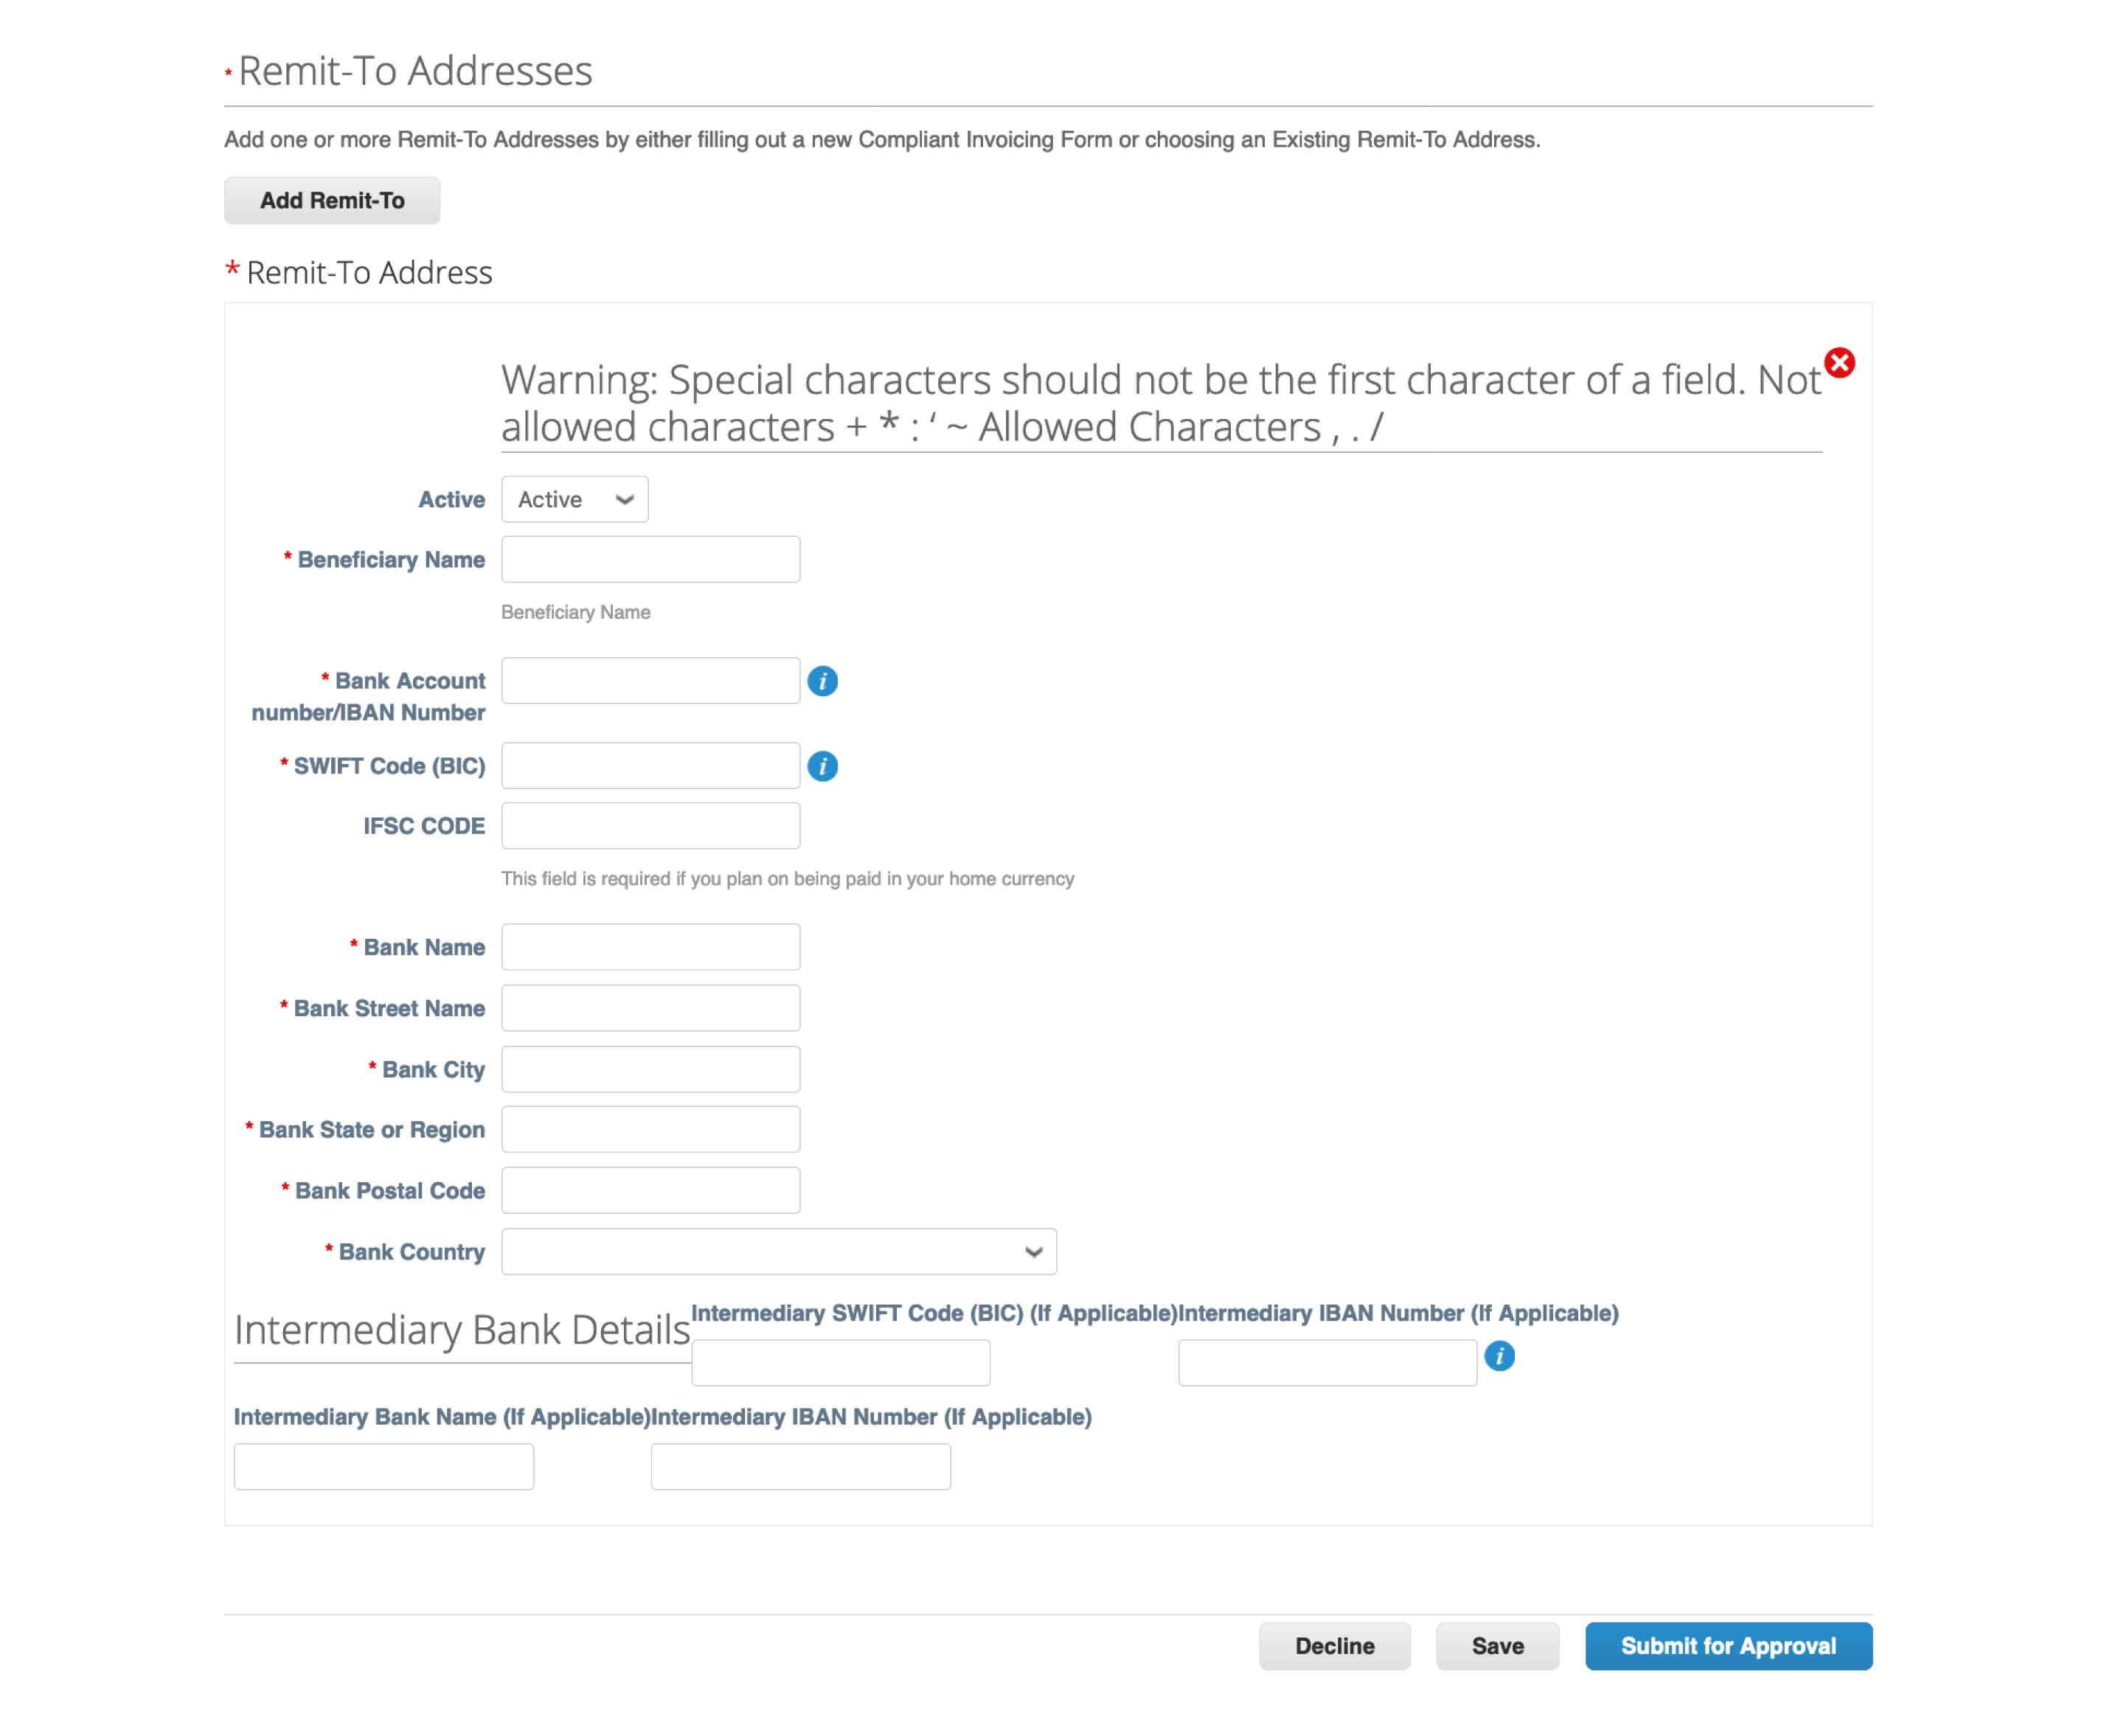
Task: Open the info tooltip for Bank Account number
Action: click(x=822, y=681)
